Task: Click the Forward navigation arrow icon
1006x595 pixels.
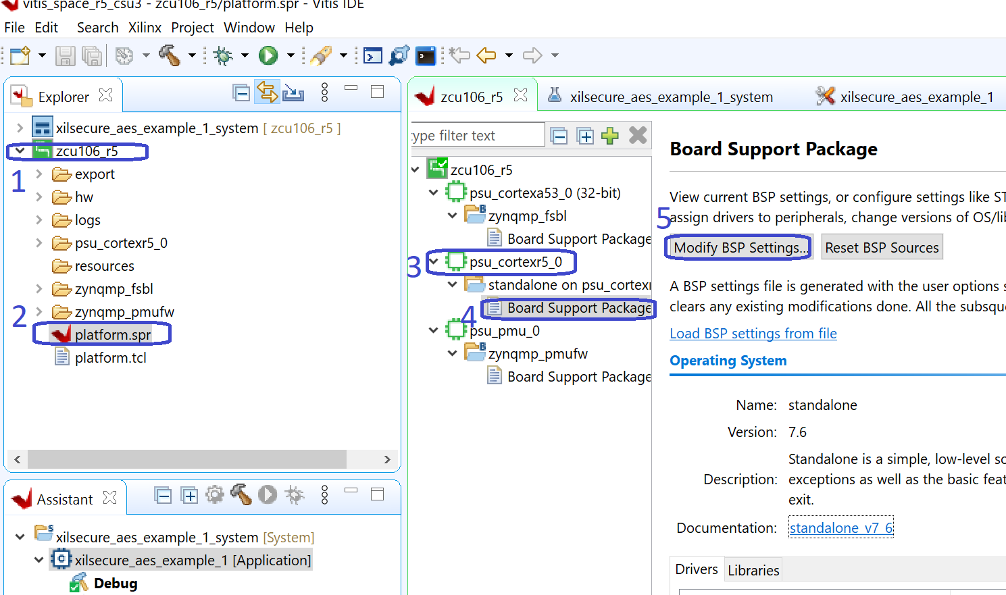Action: (532, 55)
